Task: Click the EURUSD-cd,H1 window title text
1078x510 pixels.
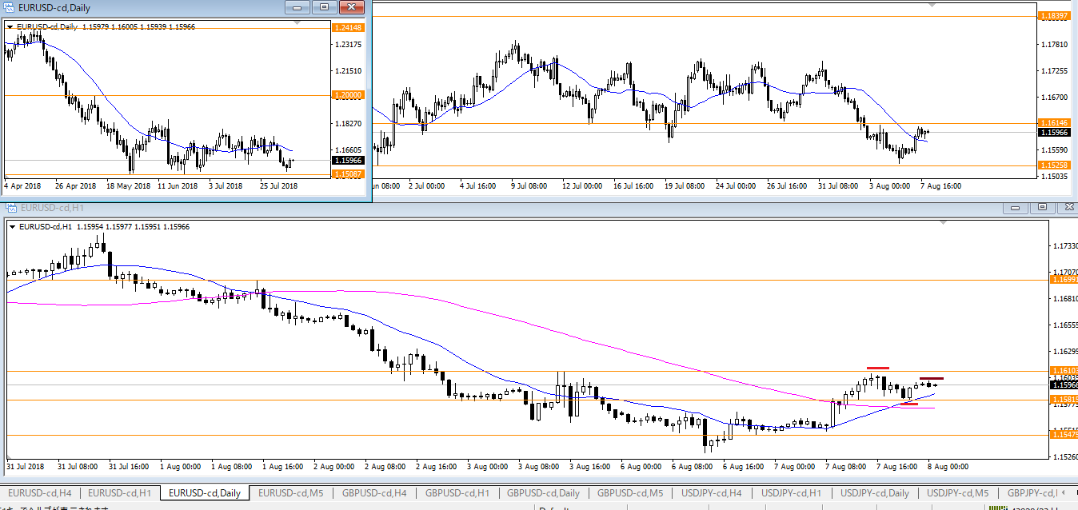Action: point(52,209)
